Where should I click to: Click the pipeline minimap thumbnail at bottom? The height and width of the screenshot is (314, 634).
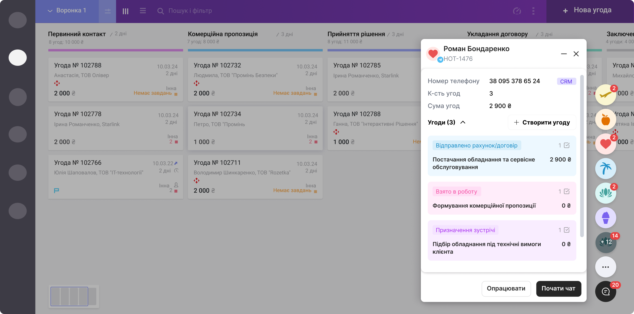click(74, 296)
